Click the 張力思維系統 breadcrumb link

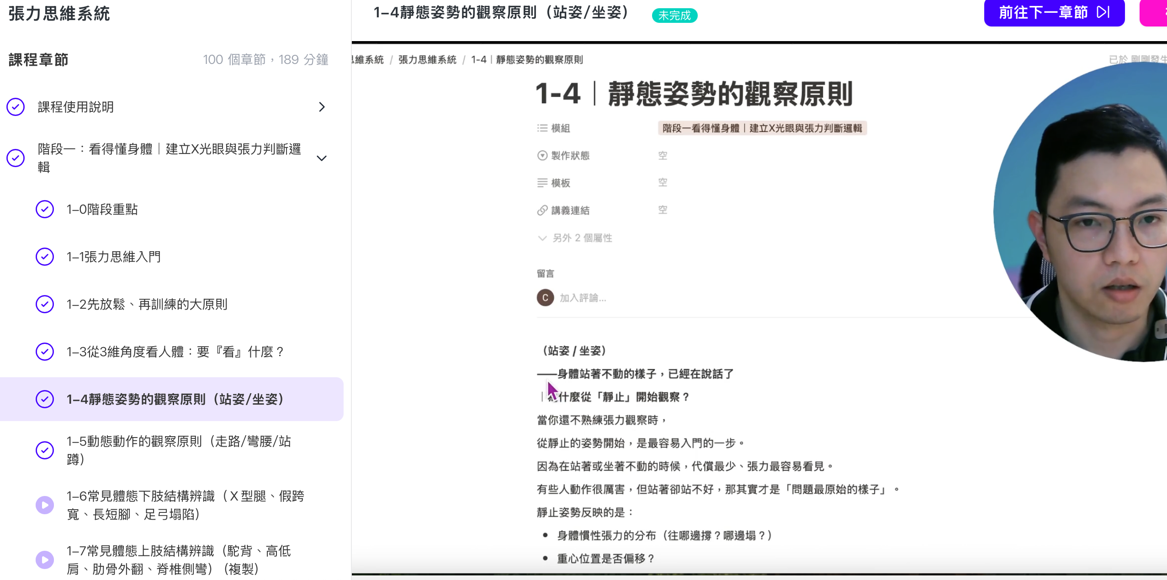click(427, 60)
